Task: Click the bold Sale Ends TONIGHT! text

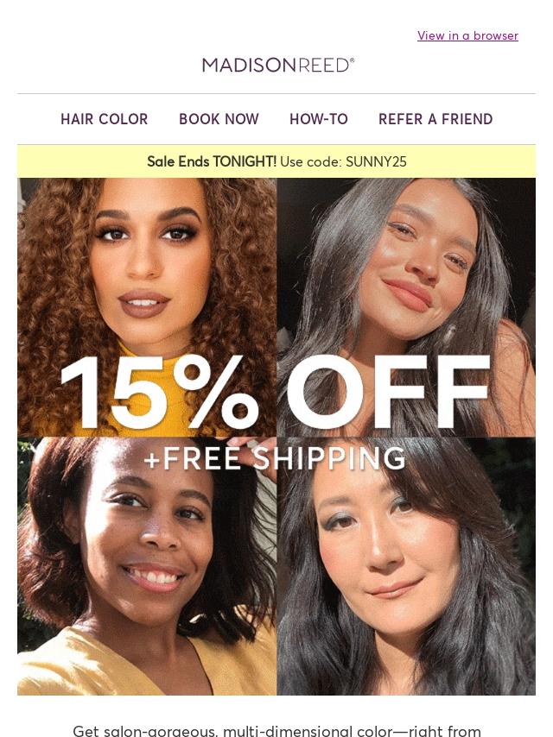Action: point(212,161)
